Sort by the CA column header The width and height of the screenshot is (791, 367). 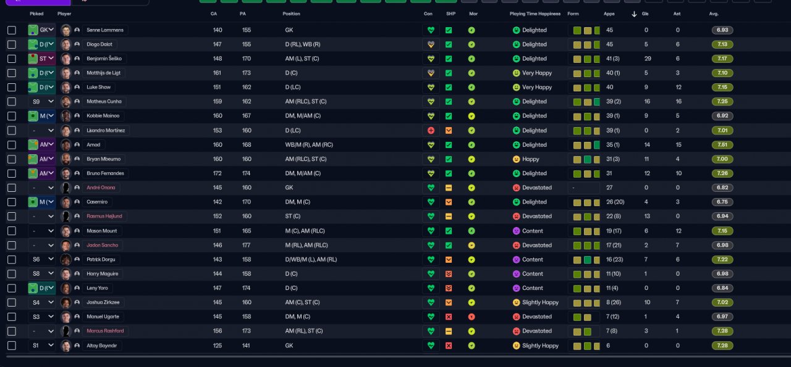(x=213, y=14)
